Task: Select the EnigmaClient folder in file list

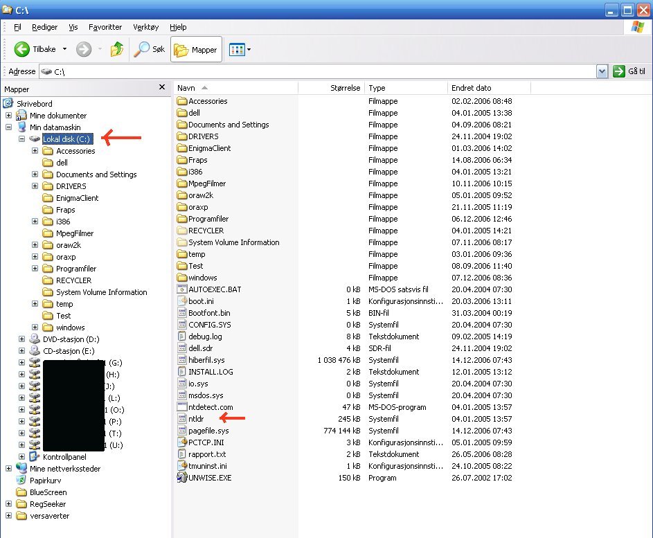Action: point(204,147)
